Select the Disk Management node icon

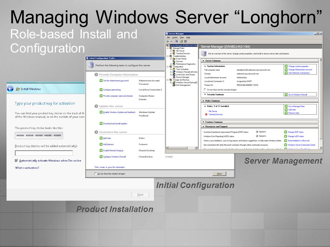tap(174, 85)
